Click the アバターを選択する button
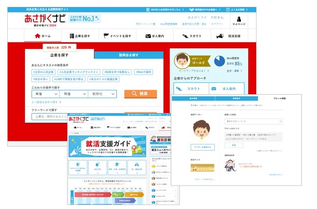Screen dimensions: 317x209 point(202,147)
